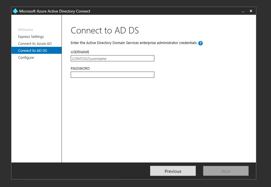Go back with the Previous button
The width and height of the screenshot is (271, 187).
coord(173,171)
